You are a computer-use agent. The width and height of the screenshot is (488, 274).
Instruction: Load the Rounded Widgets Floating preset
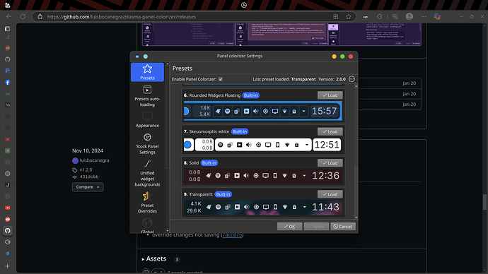[x=330, y=95]
